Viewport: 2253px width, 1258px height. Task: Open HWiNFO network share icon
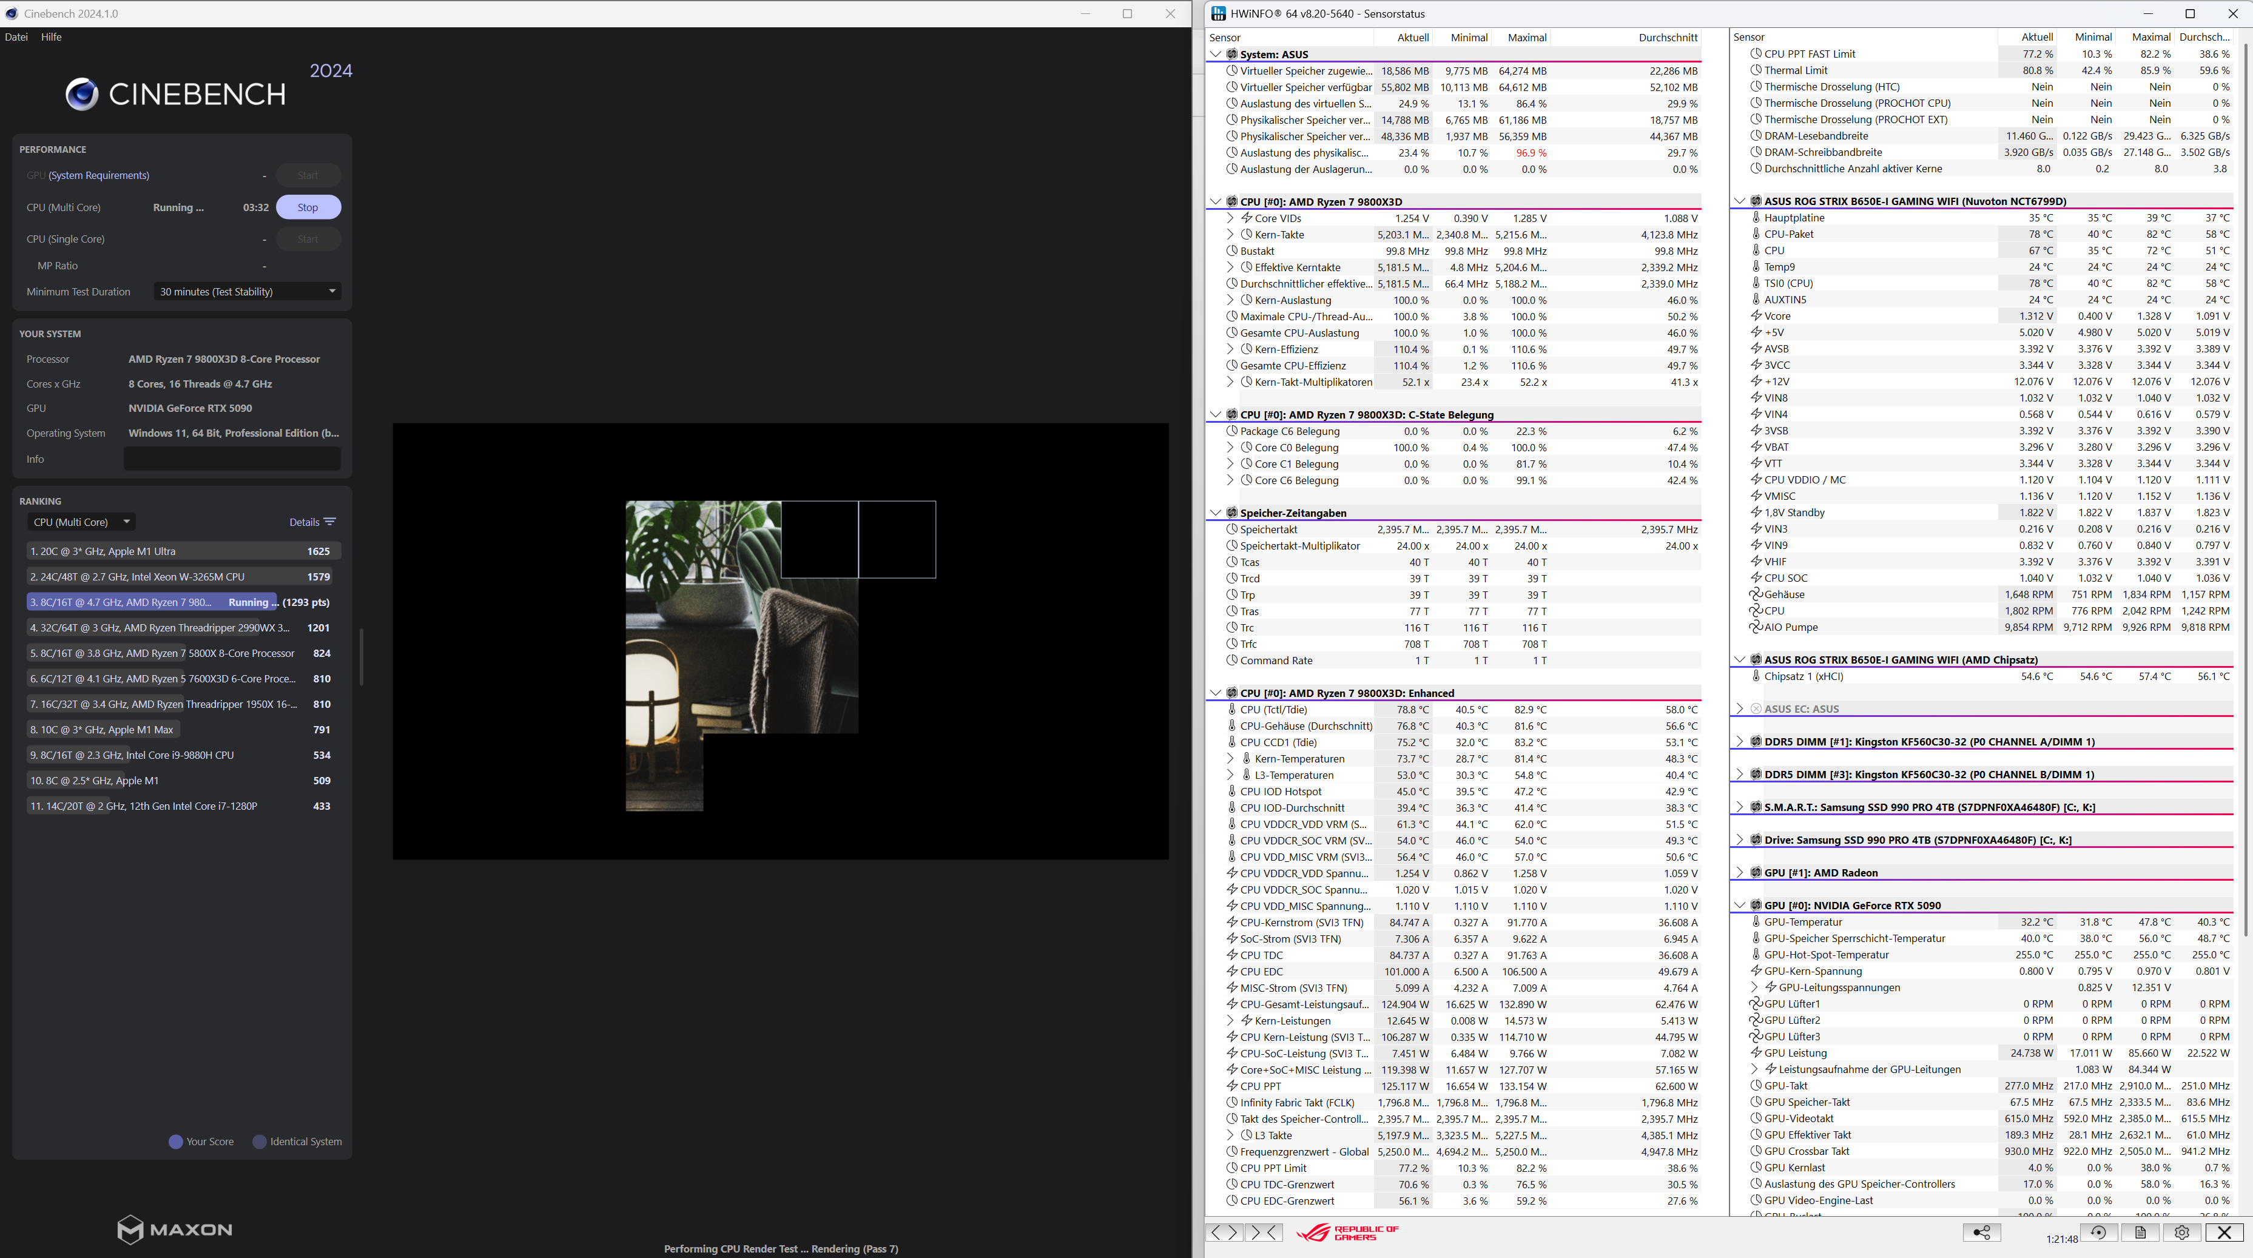pyautogui.click(x=1981, y=1232)
